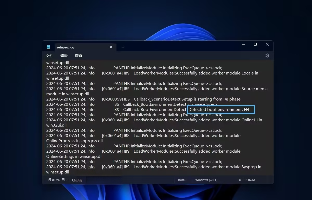Open the 编辑 (Edit) menu
312x200 pixels.
pos(64,56)
